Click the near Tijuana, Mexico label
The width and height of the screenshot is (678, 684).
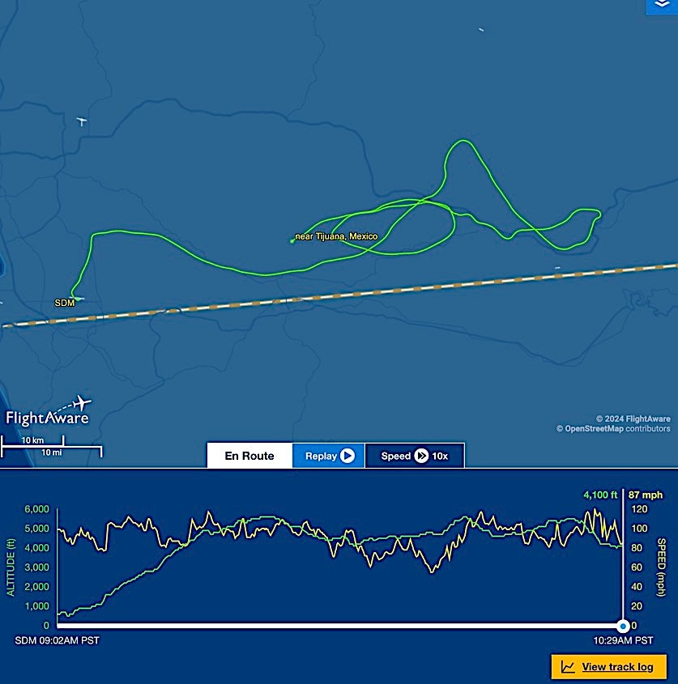pos(336,236)
